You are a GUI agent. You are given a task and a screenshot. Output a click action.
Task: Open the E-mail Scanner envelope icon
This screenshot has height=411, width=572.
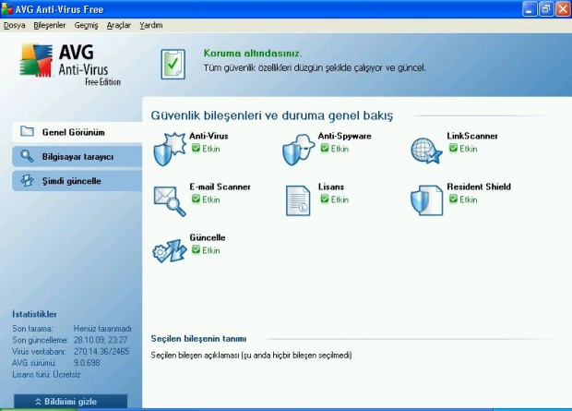(x=170, y=201)
